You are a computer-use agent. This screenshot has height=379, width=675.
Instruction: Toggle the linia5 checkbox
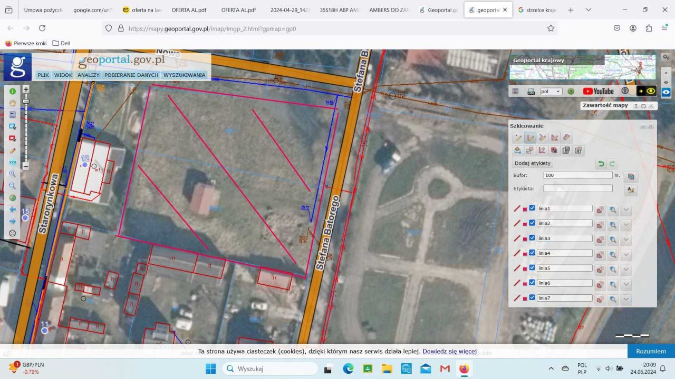[532, 268]
